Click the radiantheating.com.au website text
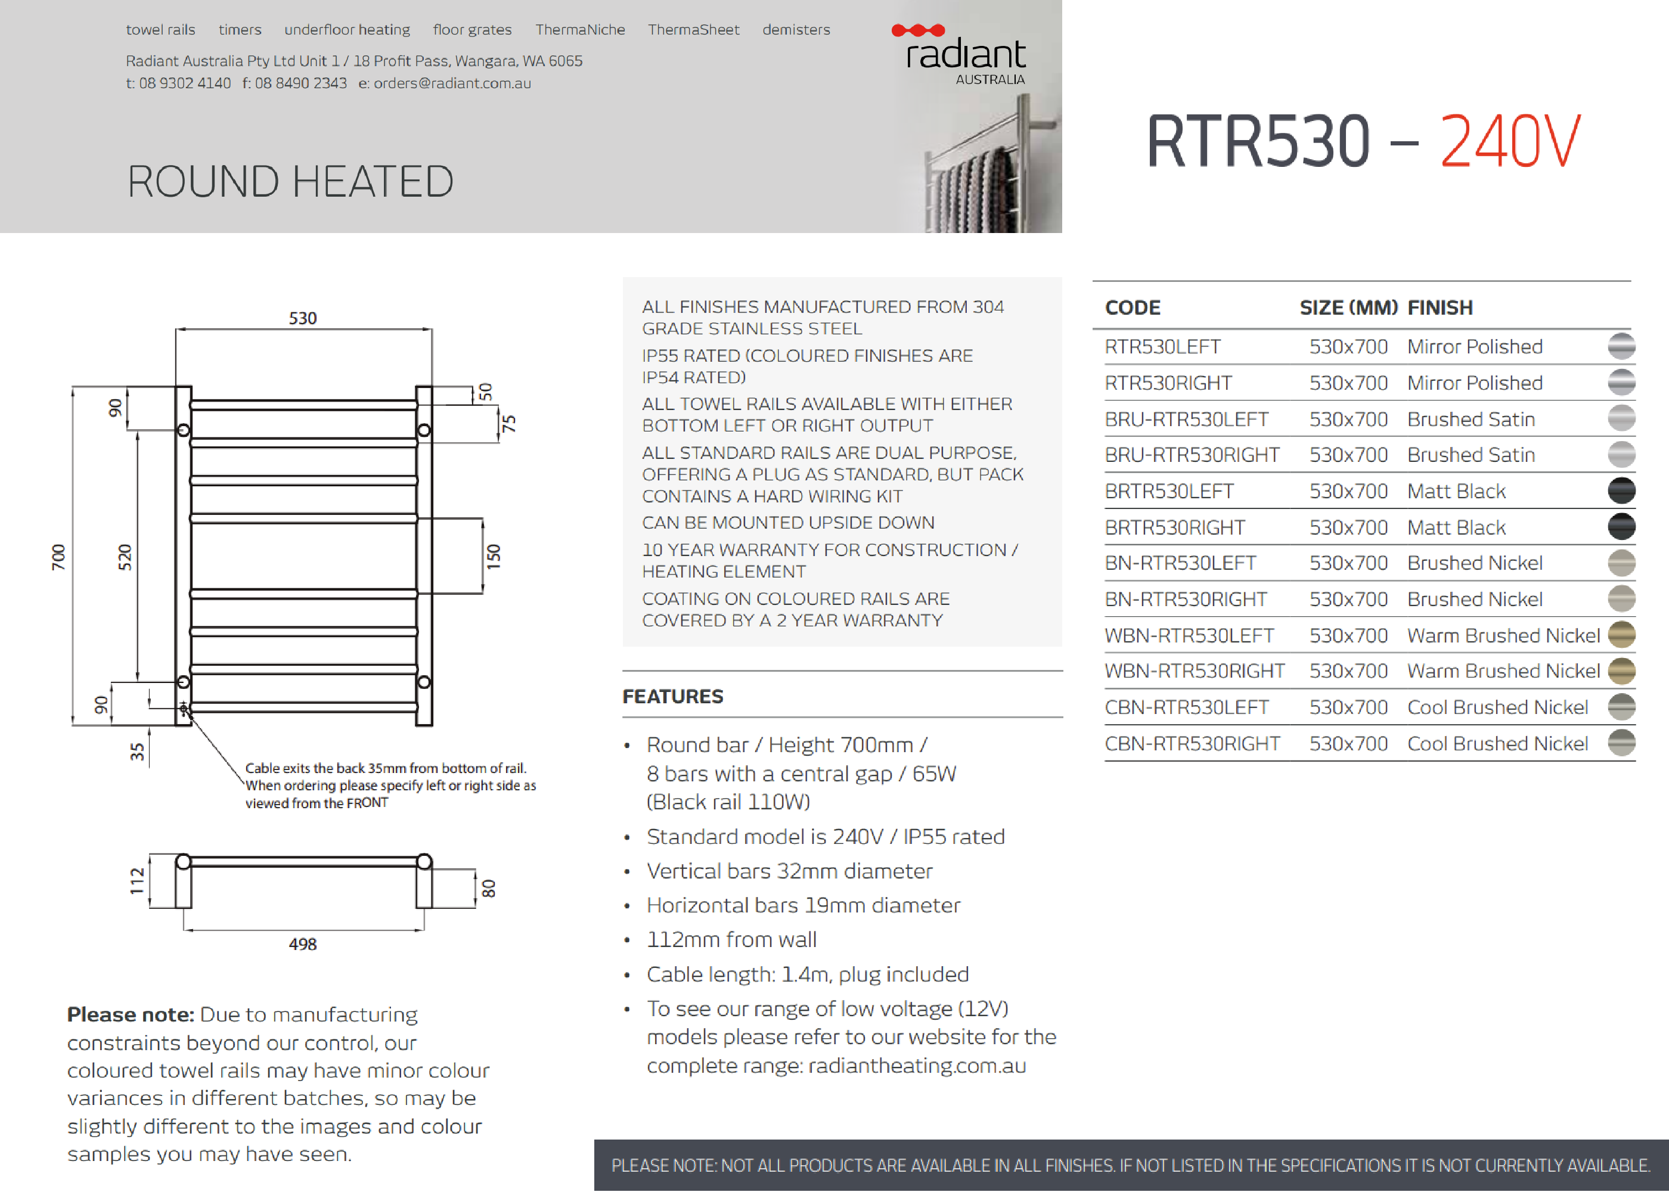This screenshot has height=1192, width=1669. pyautogui.click(x=917, y=1065)
